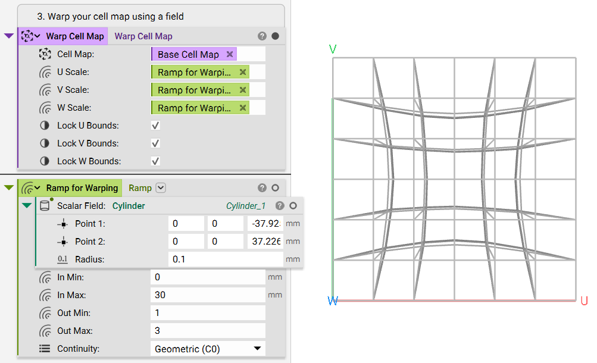The width and height of the screenshot is (597, 363).
Task: Uncheck Lock U Bounds checkbox
Action: [155, 126]
